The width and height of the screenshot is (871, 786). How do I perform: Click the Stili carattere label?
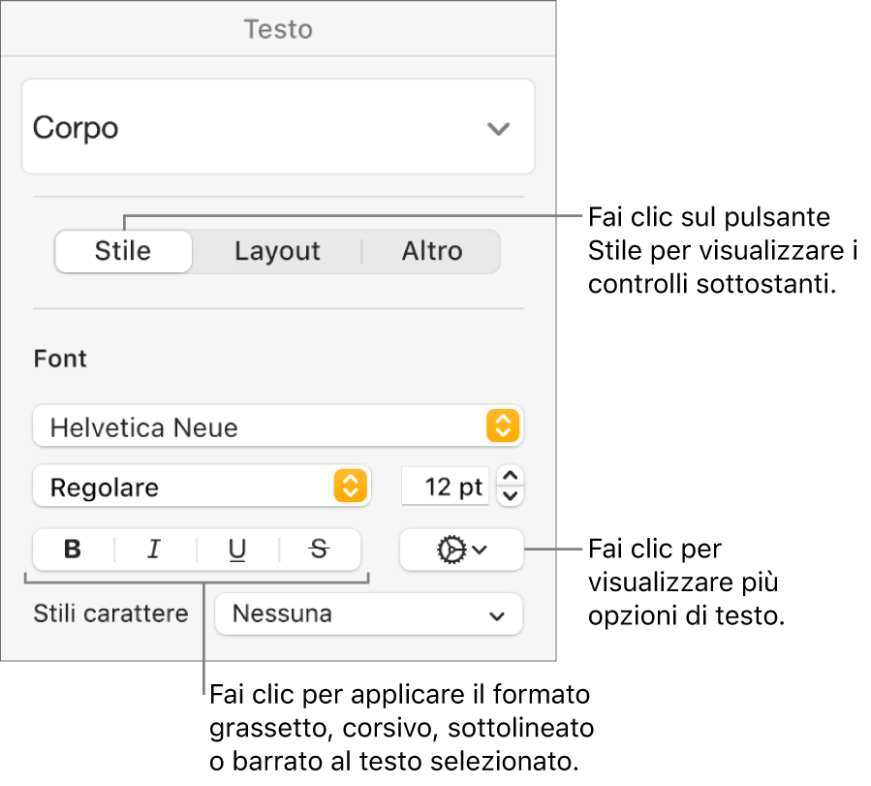click(110, 613)
